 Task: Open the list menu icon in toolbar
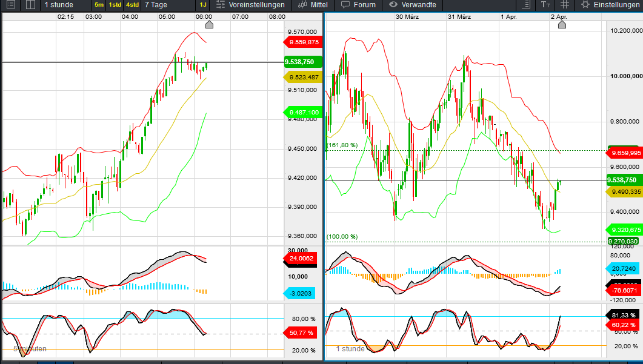tap(11, 4)
